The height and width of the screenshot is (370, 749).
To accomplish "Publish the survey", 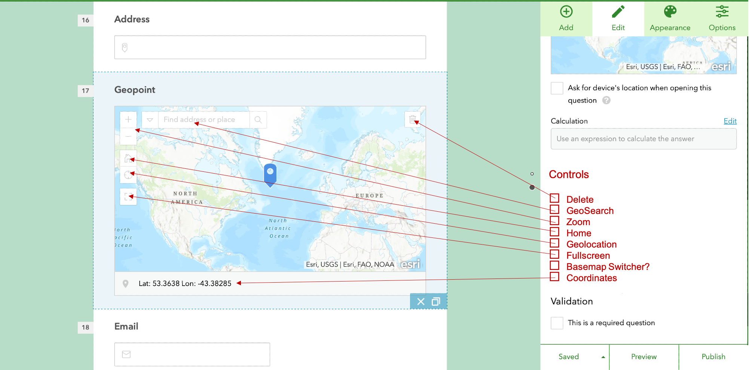I will 713,357.
